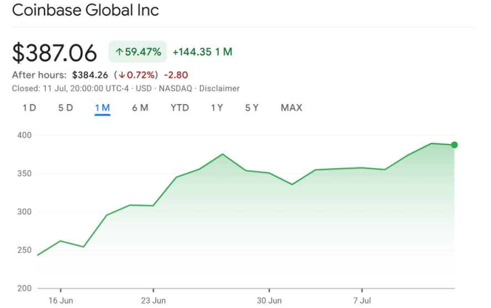Screen dimensions: 491x308
Task: Click the 30 Jun axis label
Action: click(269, 301)
